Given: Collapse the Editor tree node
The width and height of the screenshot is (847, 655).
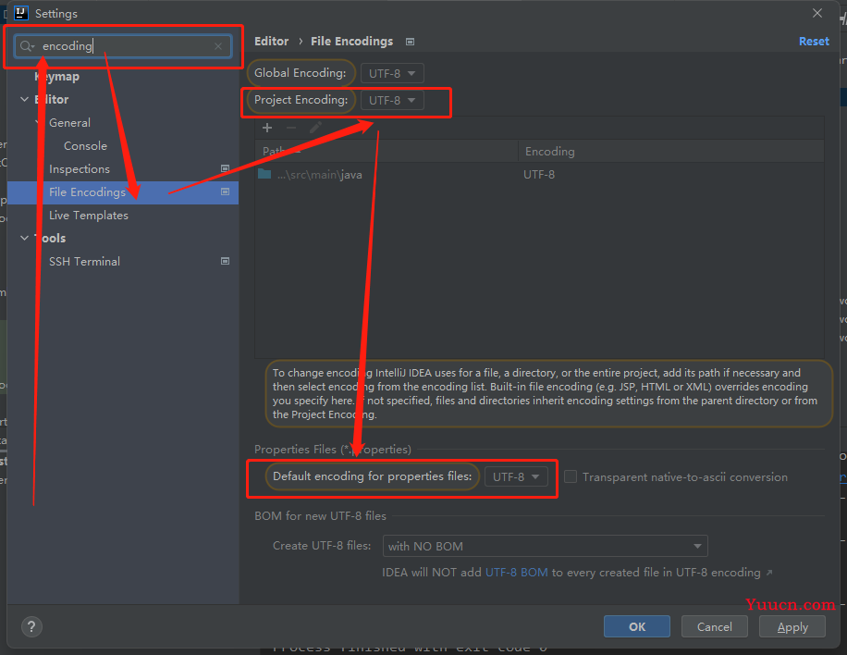Looking at the screenshot, I should 24,99.
